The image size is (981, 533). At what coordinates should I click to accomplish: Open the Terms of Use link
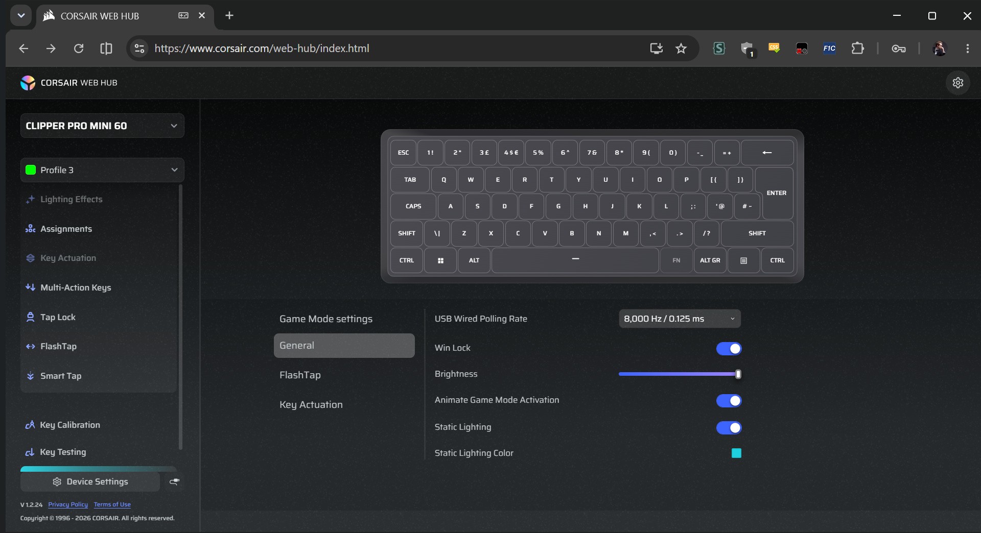(112, 504)
